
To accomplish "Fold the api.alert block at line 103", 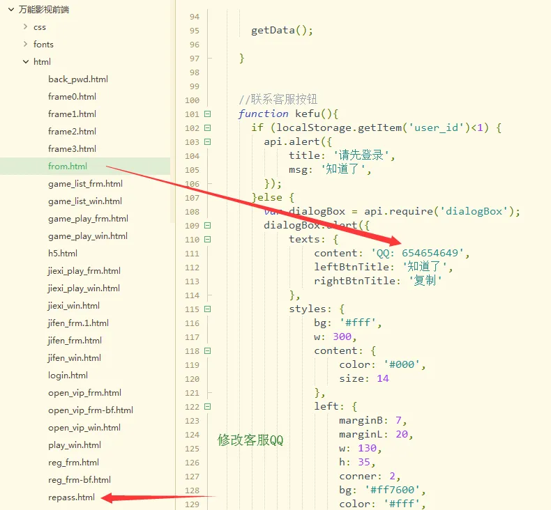I will 207,142.
